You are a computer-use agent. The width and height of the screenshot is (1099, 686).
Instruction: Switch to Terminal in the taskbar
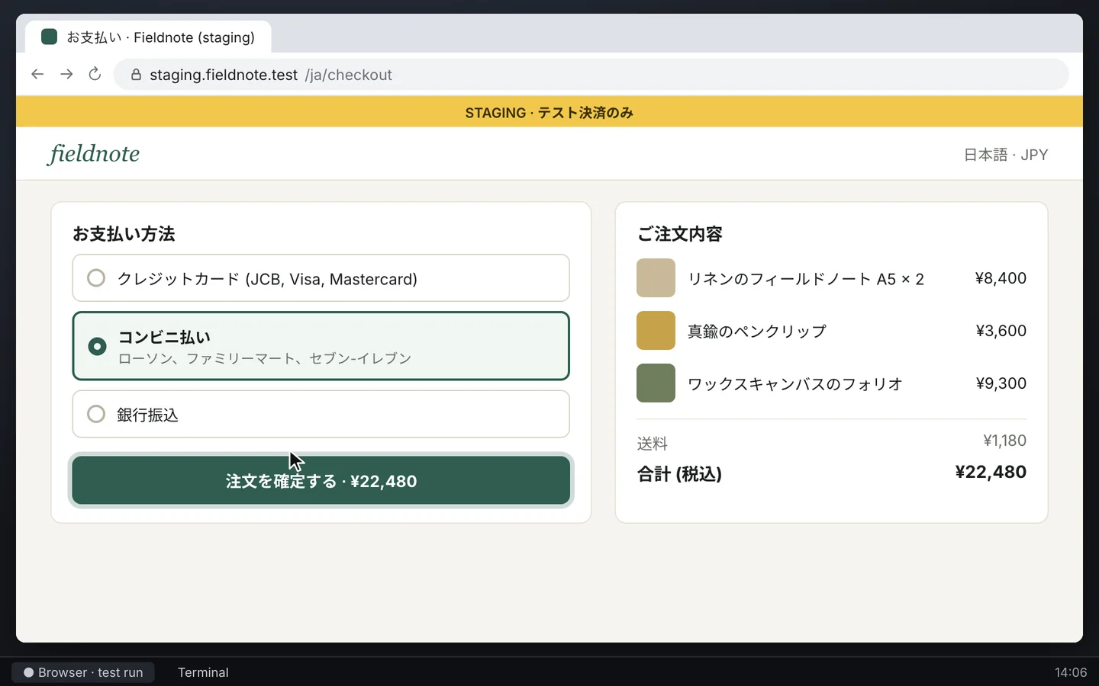pyautogui.click(x=203, y=672)
